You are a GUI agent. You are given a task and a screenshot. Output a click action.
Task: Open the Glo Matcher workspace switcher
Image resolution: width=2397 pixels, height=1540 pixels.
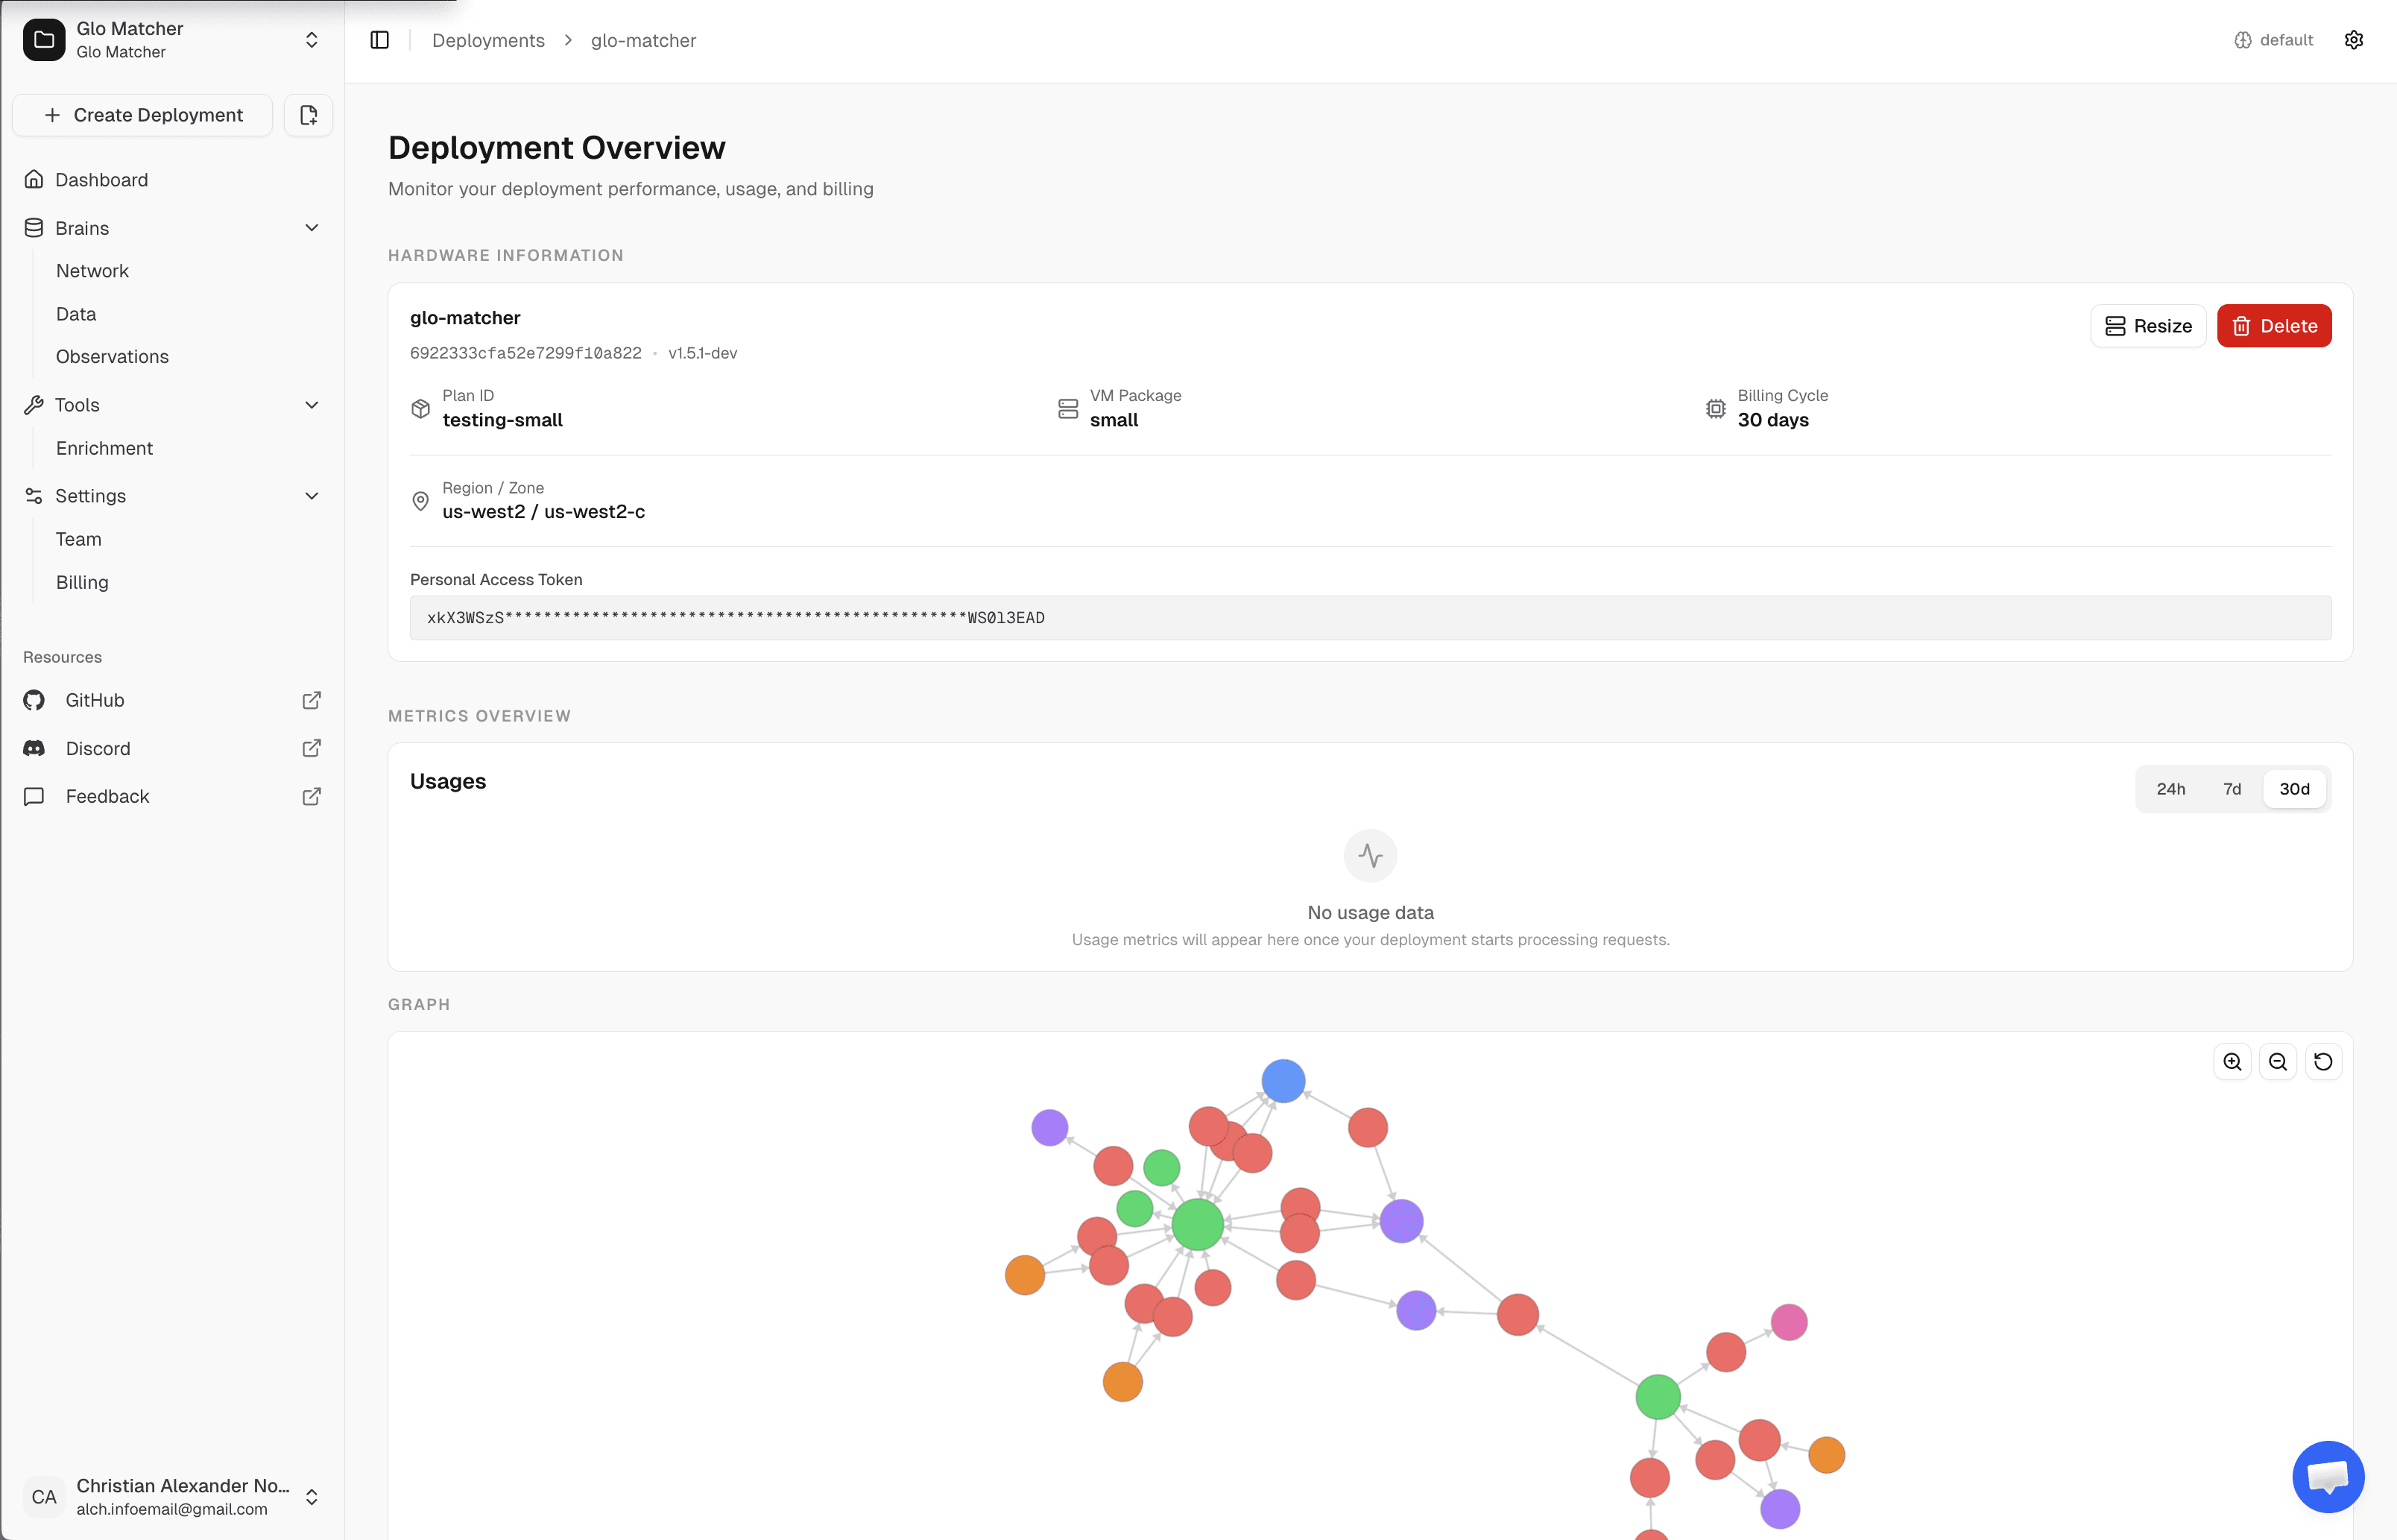(x=311, y=40)
